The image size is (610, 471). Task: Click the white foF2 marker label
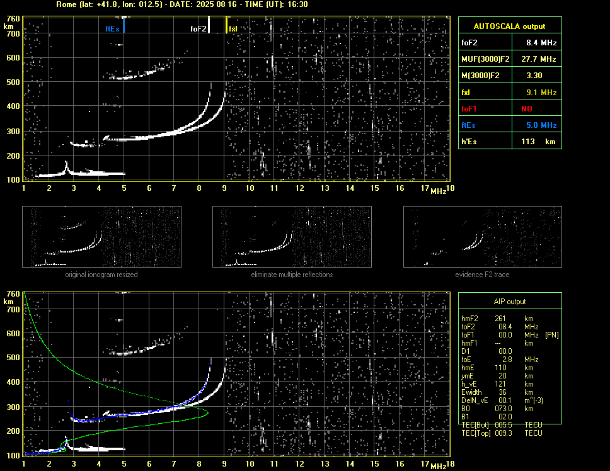click(x=198, y=29)
